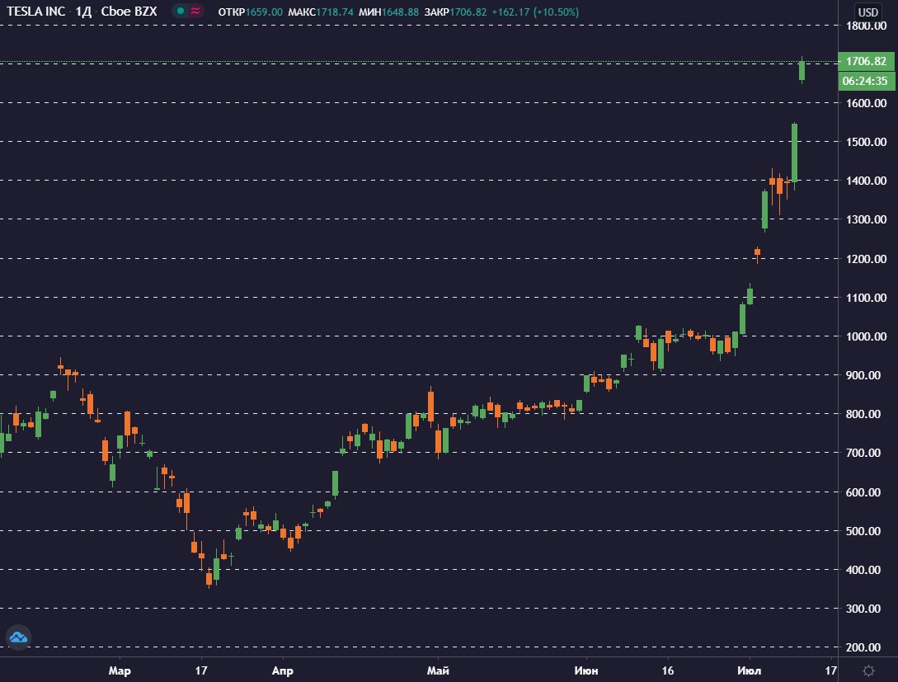
Task: Click the 1100.00 price scale label
Action: point(866,298)
